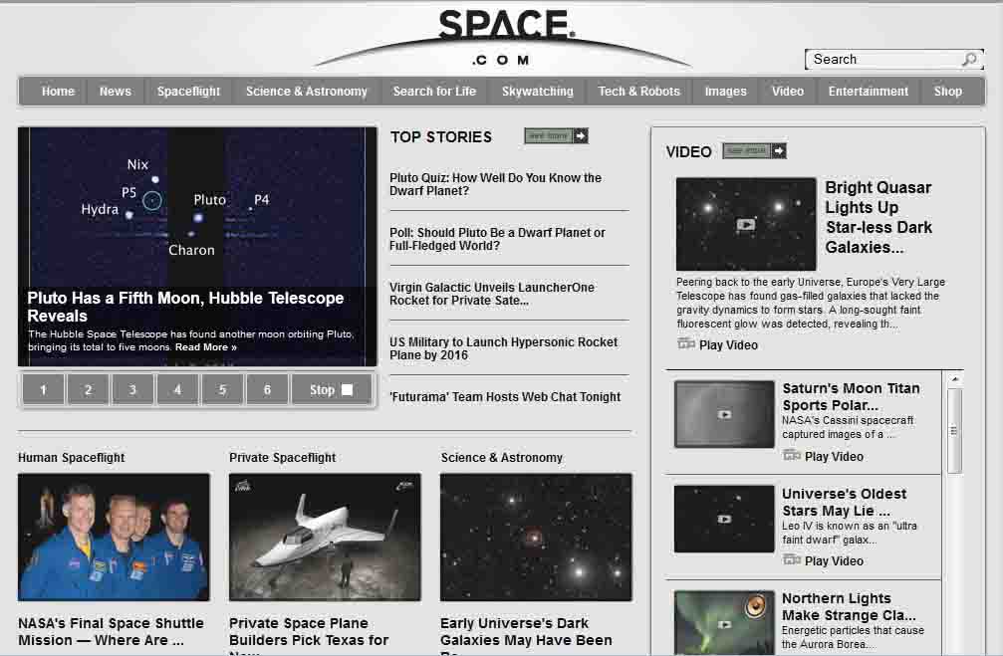Image resolution: width=1003 pixels, height=656 pixels.
Task: Open Bright Quasar Lights Up video title
Action: point(878,217)
